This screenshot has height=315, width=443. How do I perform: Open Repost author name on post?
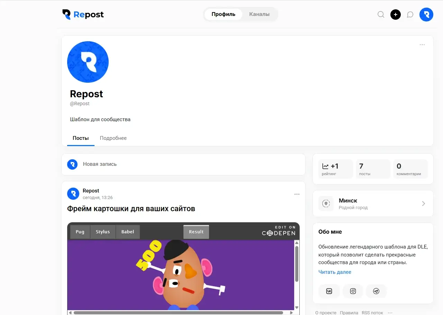coord(91,191)
